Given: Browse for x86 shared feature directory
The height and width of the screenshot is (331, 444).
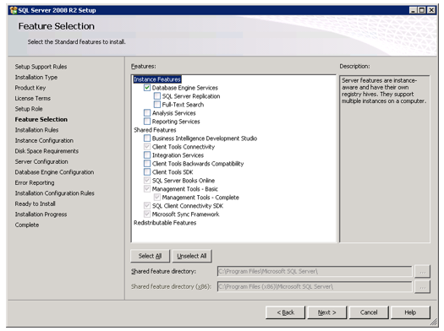Looking at the screenshot, I should (423, 287).
